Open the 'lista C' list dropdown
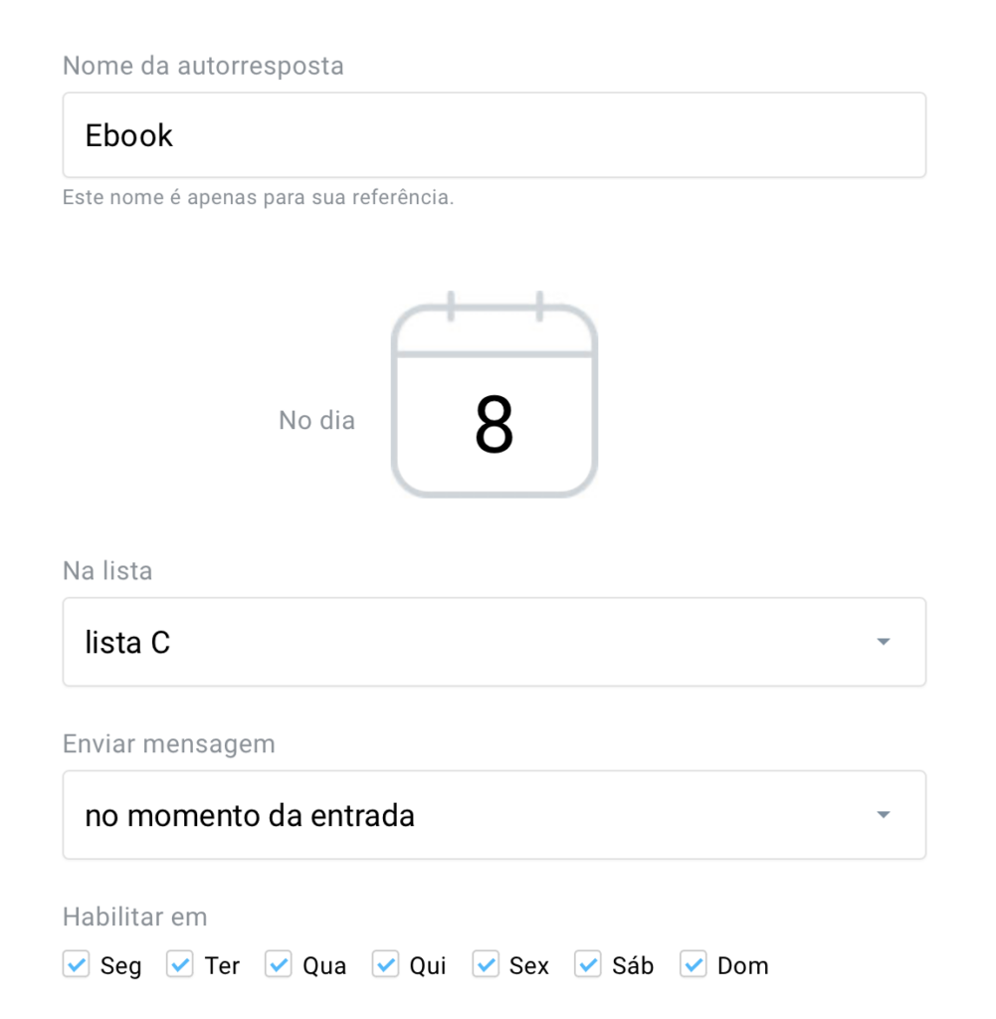The image size is (996, 1019). (494, 642)
